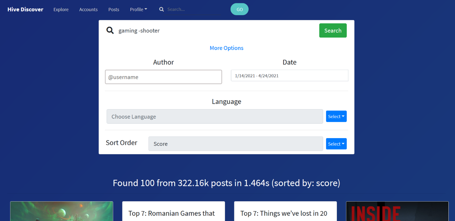455x221 pixels.
Task: Click the large magnifier icon beside query
Action: tap(110, 31)
